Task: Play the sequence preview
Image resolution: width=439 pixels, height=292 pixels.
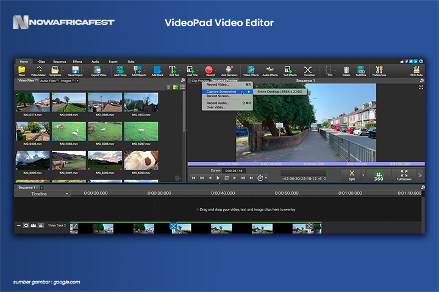Action: (x=218, y=178)
